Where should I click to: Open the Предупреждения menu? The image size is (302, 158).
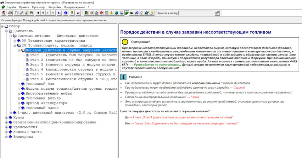tap(74, 7)
